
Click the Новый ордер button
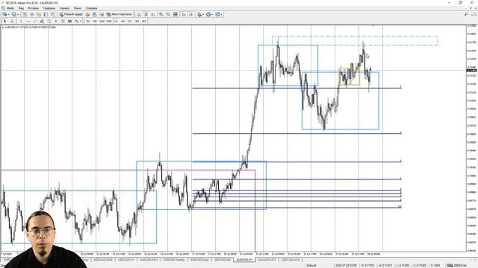(71, 14)
